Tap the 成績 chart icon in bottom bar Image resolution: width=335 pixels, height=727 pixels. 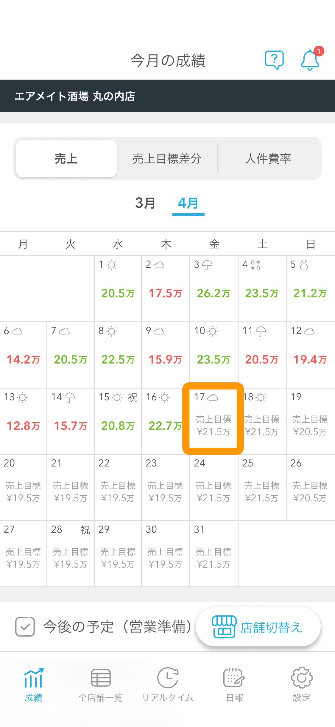tap(34, 678)
